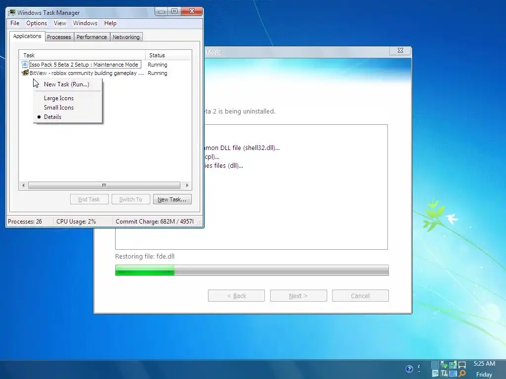Click Running status of BitView row
The width and height of the screenshot is (506, 379).
[x=158, y=73]
